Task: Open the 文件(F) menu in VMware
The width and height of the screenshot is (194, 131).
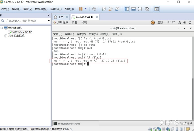Action: (x=5, y=9)
